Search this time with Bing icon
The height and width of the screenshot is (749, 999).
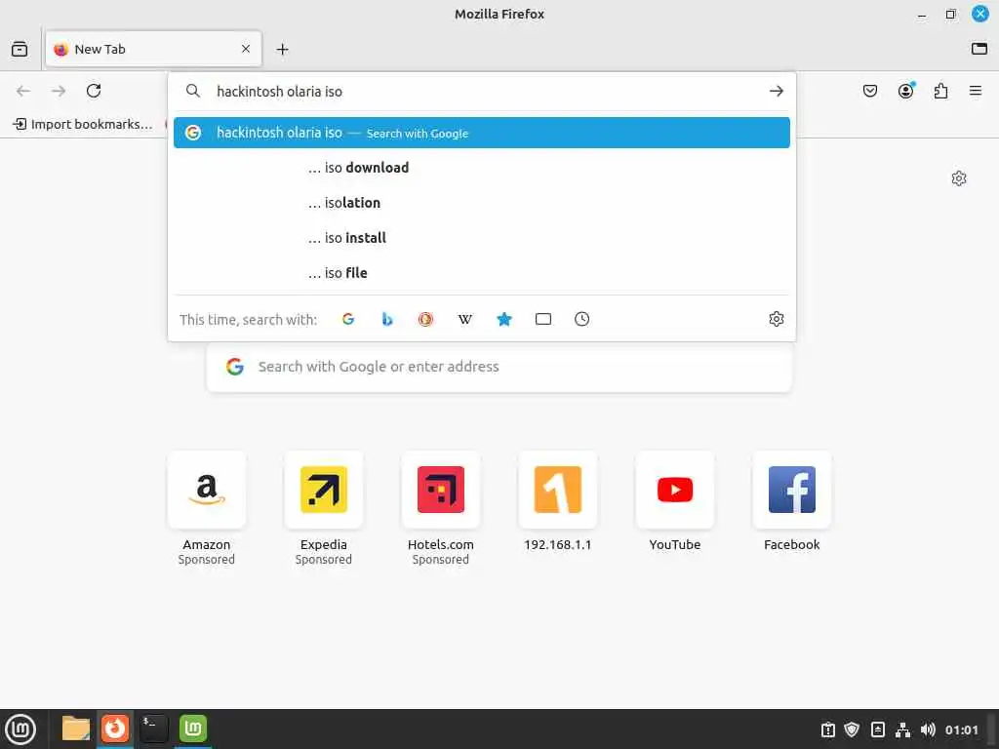[386, 319]
